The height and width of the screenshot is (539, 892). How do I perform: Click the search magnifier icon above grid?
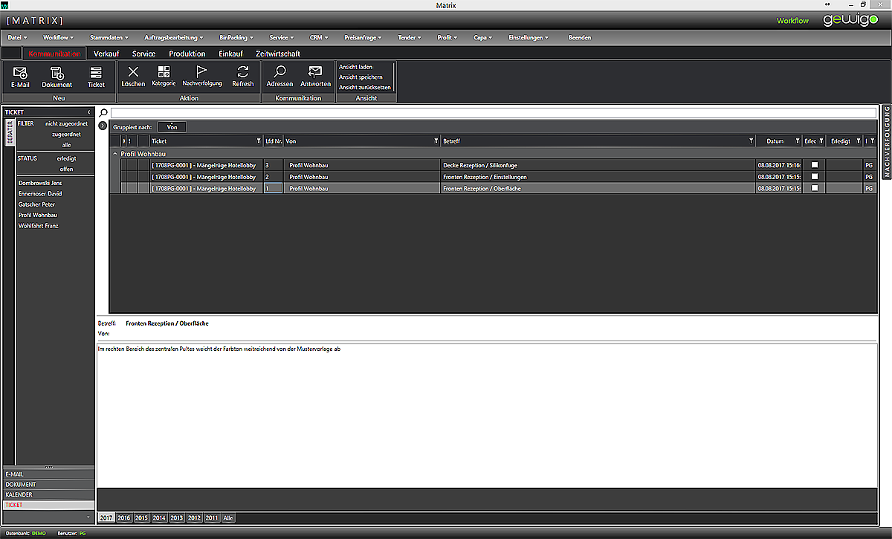tap(103, 113)
